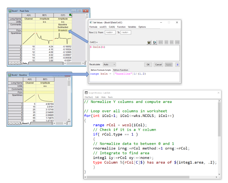Screen dimensions: 228x183
Task: Click next sheet arrow in Book1 tab bar
Action: (13, 63)
